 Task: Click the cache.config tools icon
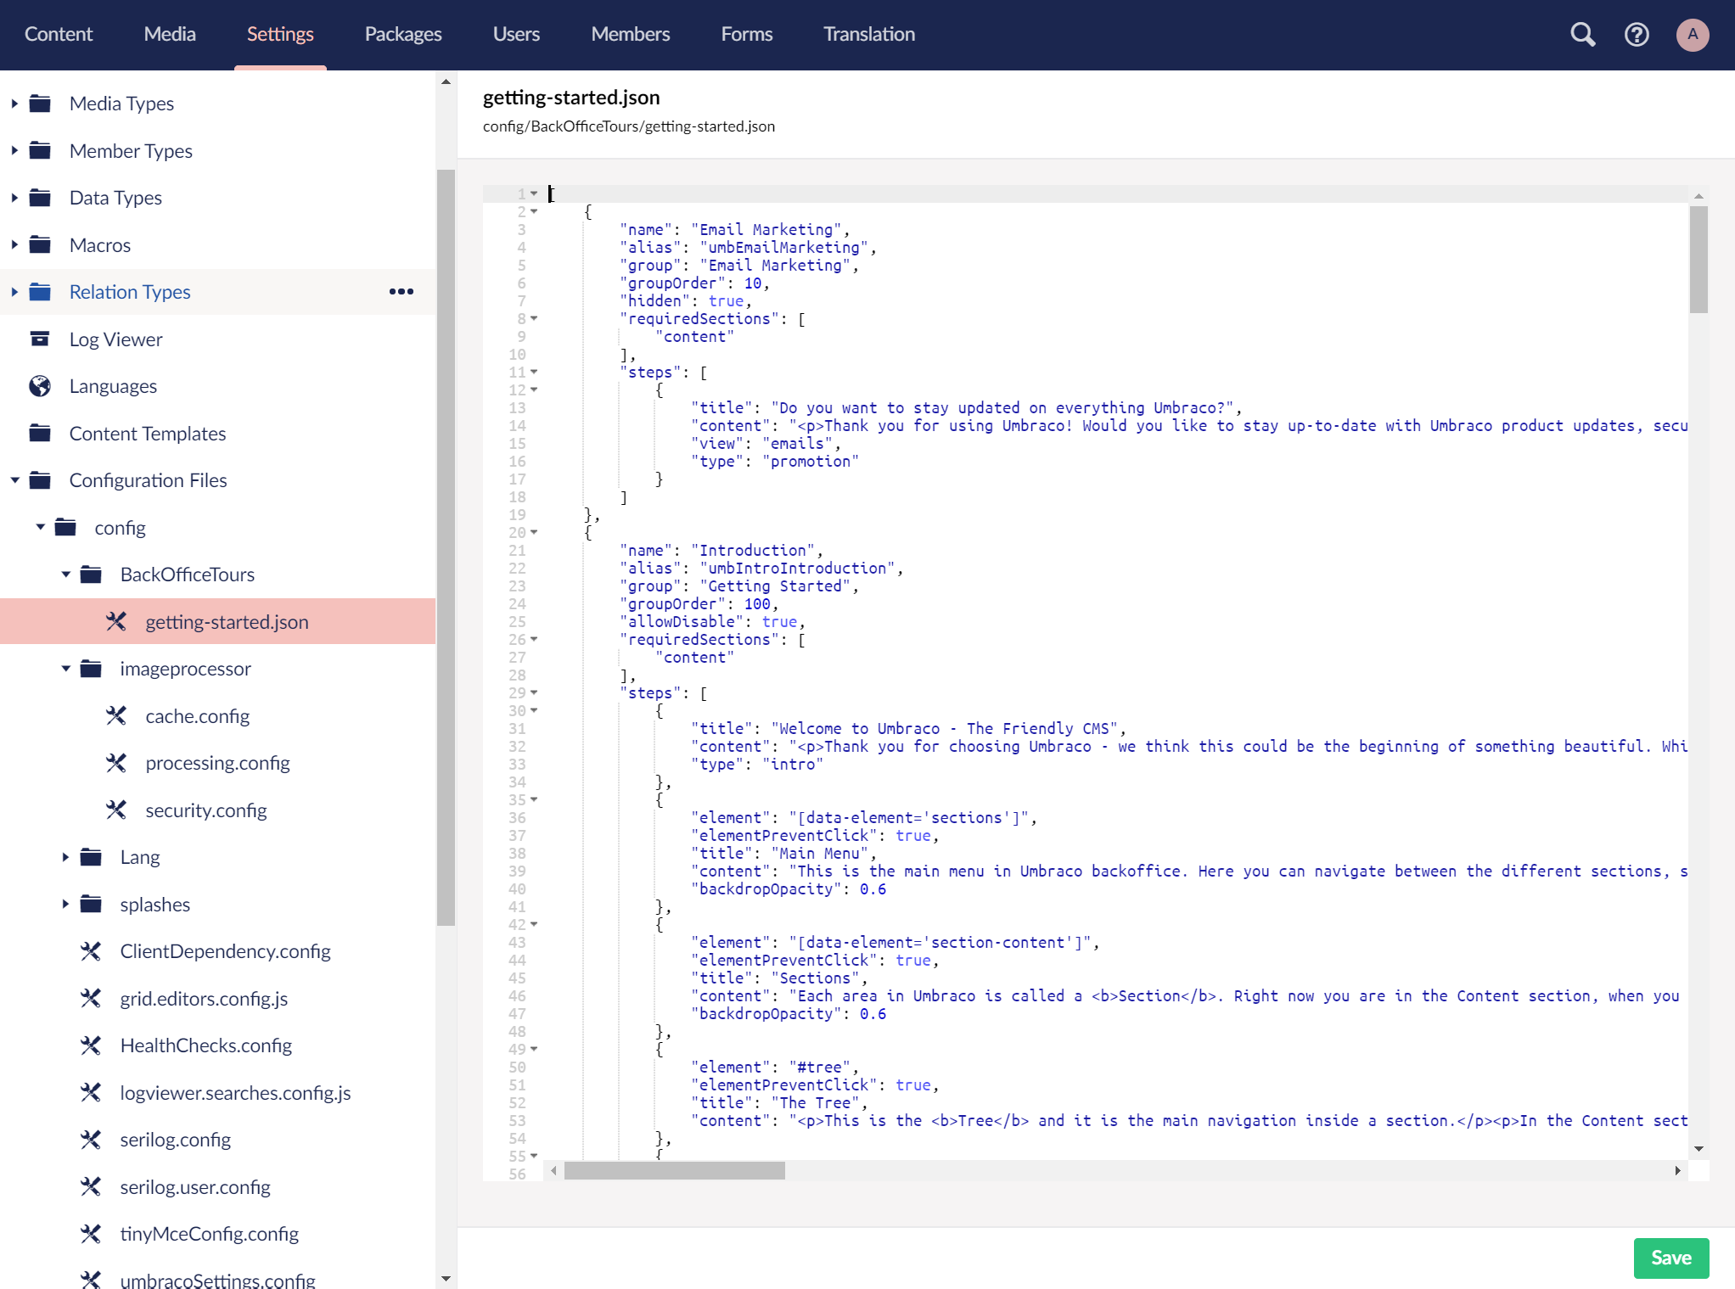116,716
